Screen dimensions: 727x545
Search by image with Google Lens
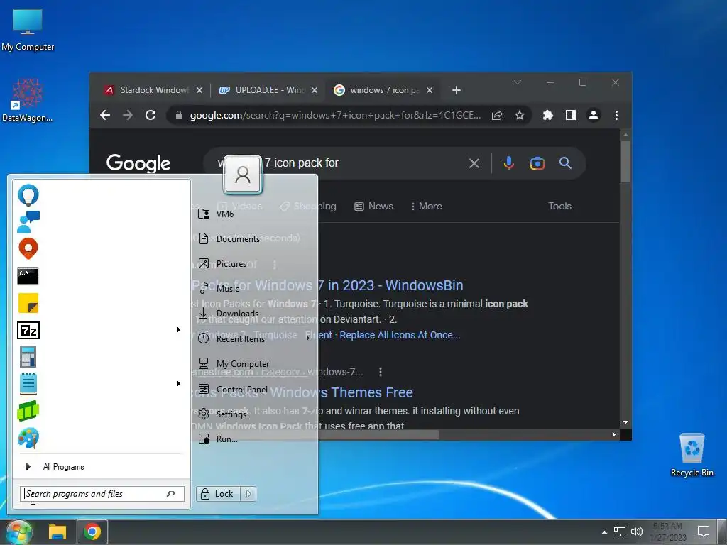(537, 163)
